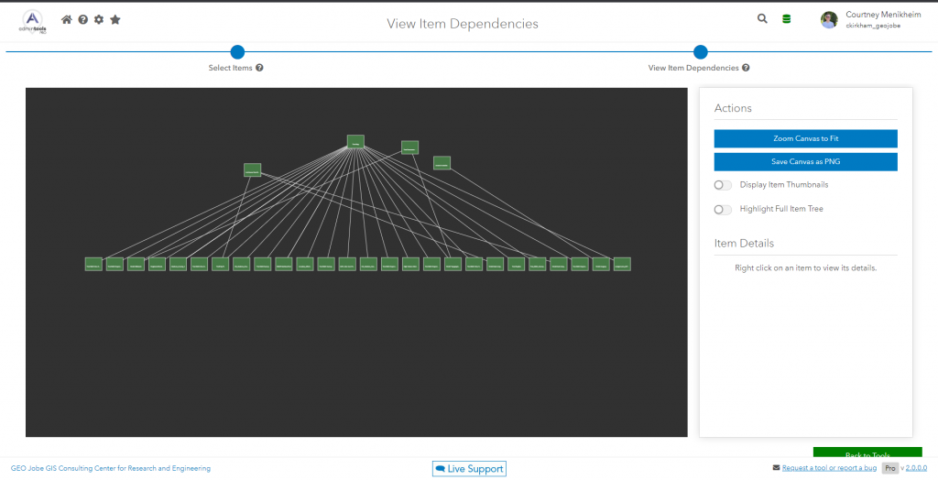Select the topmost center node in the graph

pos(355,142)
